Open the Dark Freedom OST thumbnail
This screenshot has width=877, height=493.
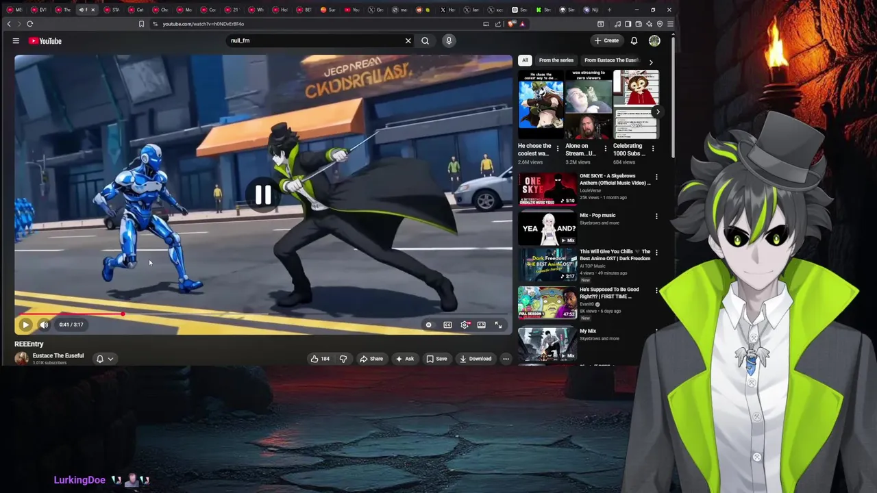click(x=547, y=265)
